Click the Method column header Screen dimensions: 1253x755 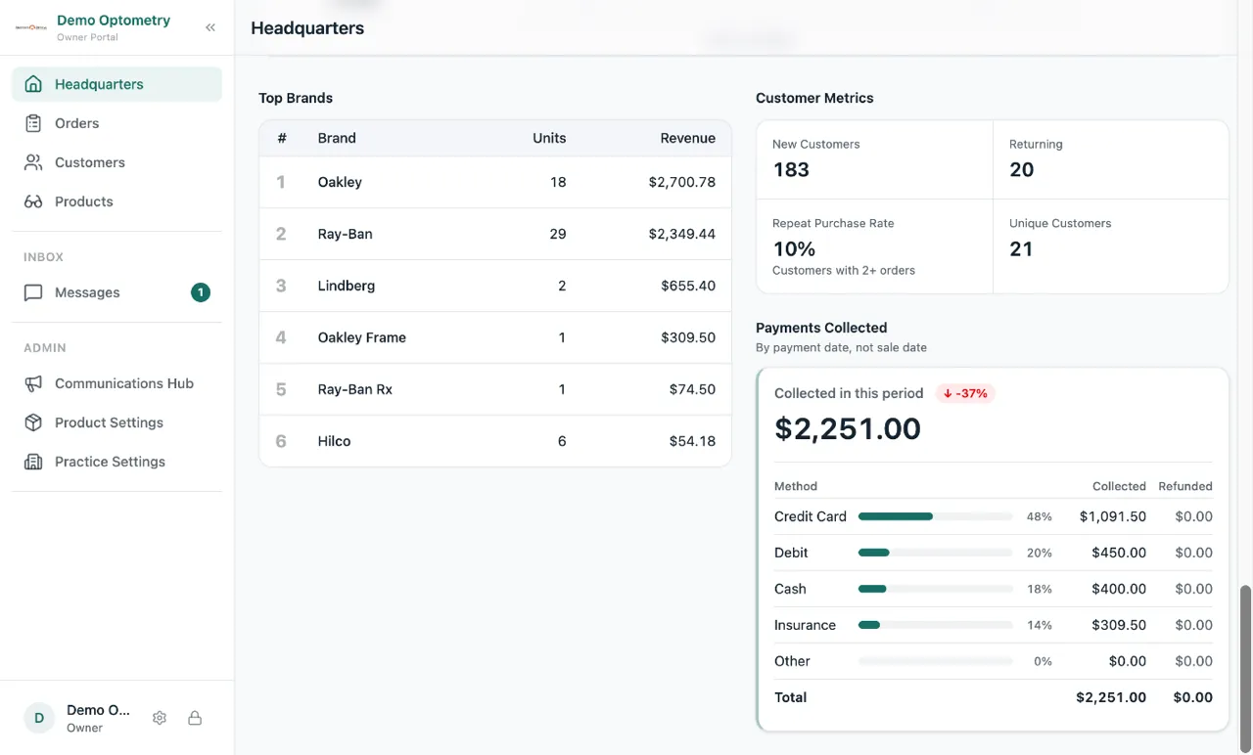pyautogui.click(x=796, y=486)
